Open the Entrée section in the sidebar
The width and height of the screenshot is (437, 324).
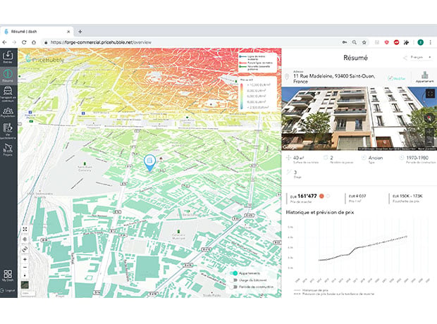coord(8,57)
